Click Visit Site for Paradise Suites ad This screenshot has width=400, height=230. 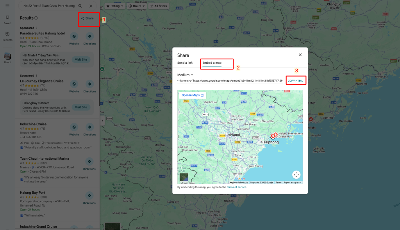(x=81, y=59)
